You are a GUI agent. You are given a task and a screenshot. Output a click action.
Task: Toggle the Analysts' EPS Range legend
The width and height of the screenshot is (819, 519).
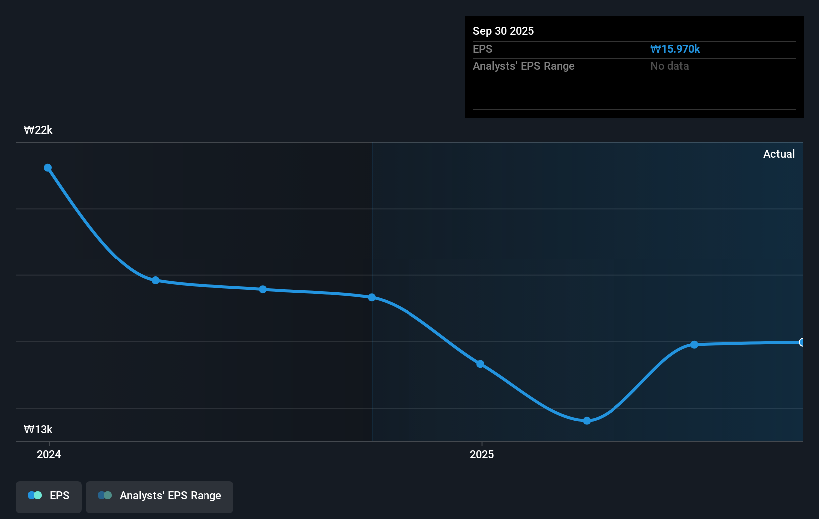(x=160, y=497)
